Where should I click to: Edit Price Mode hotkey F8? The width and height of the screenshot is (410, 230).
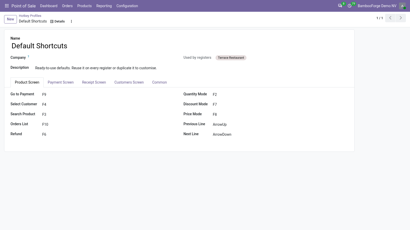[x=280, y=114]
